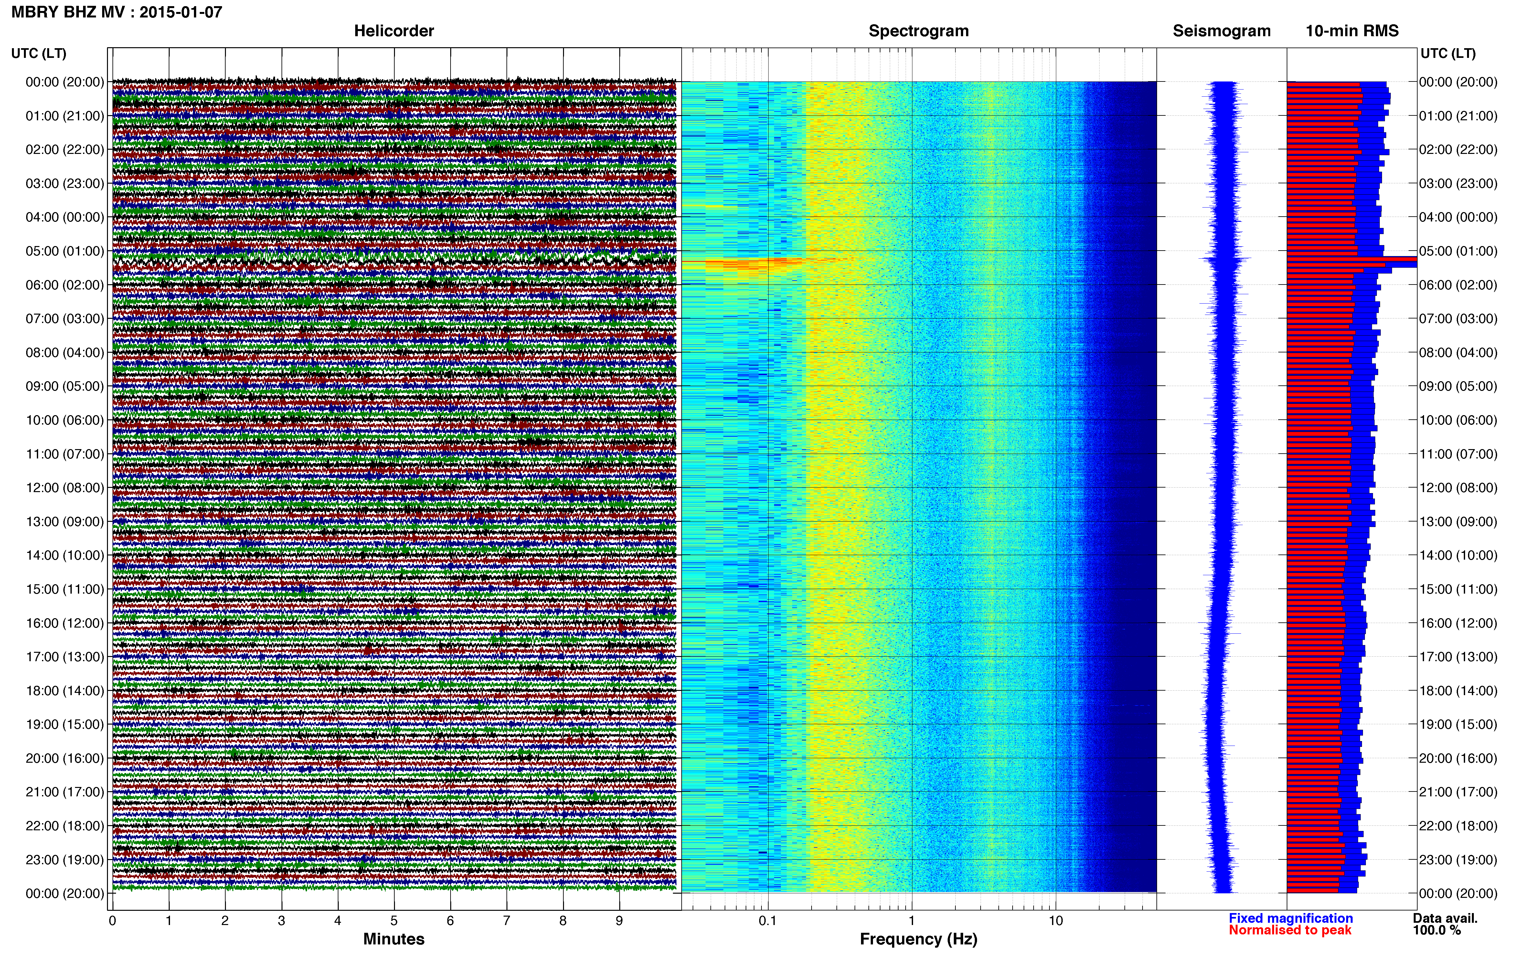
Task: Click the '10' frequency axis tick
Action: [1055, 921]
